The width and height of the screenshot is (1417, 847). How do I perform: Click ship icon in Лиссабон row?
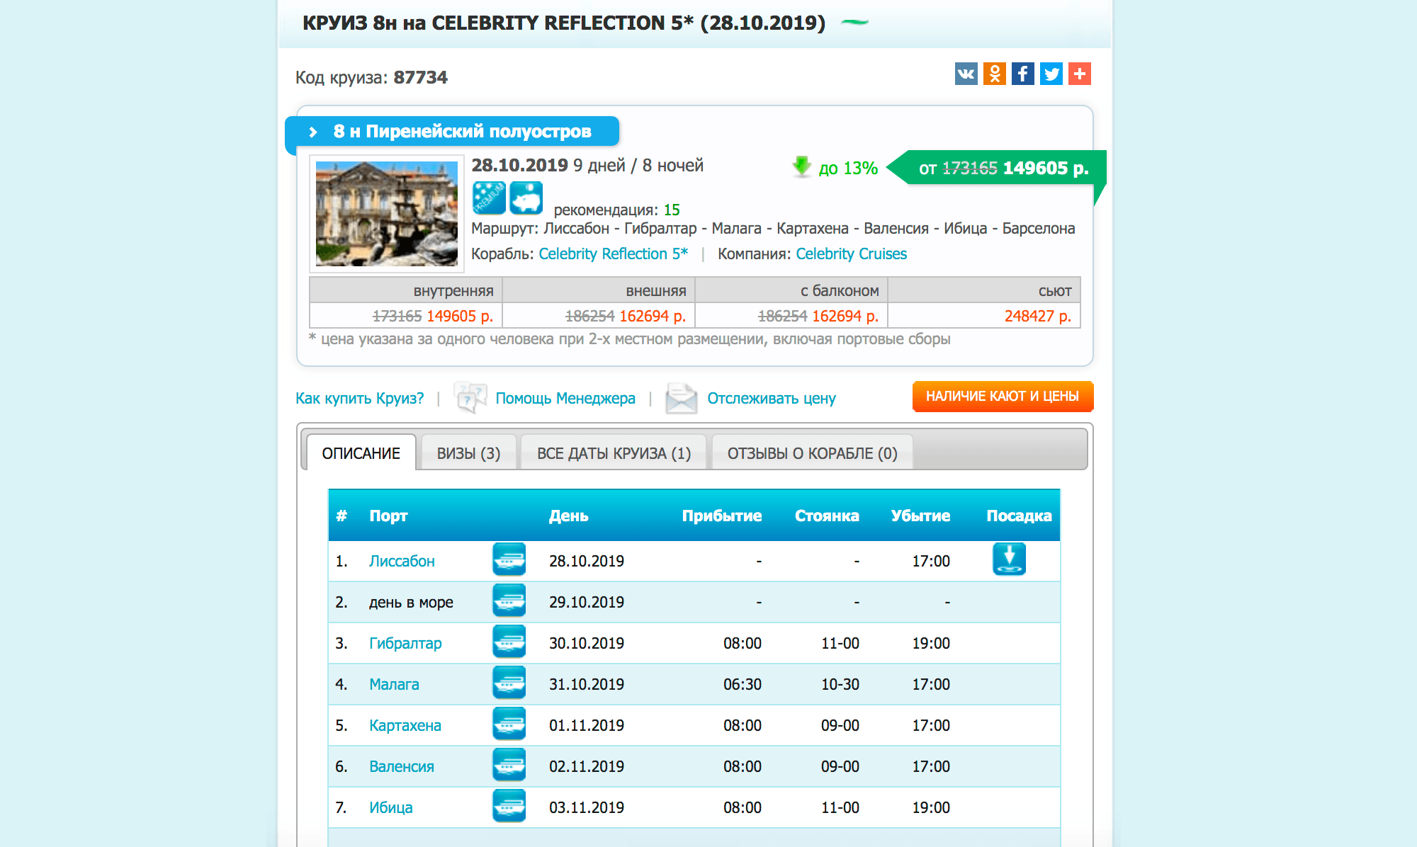(x=509, y=559)
